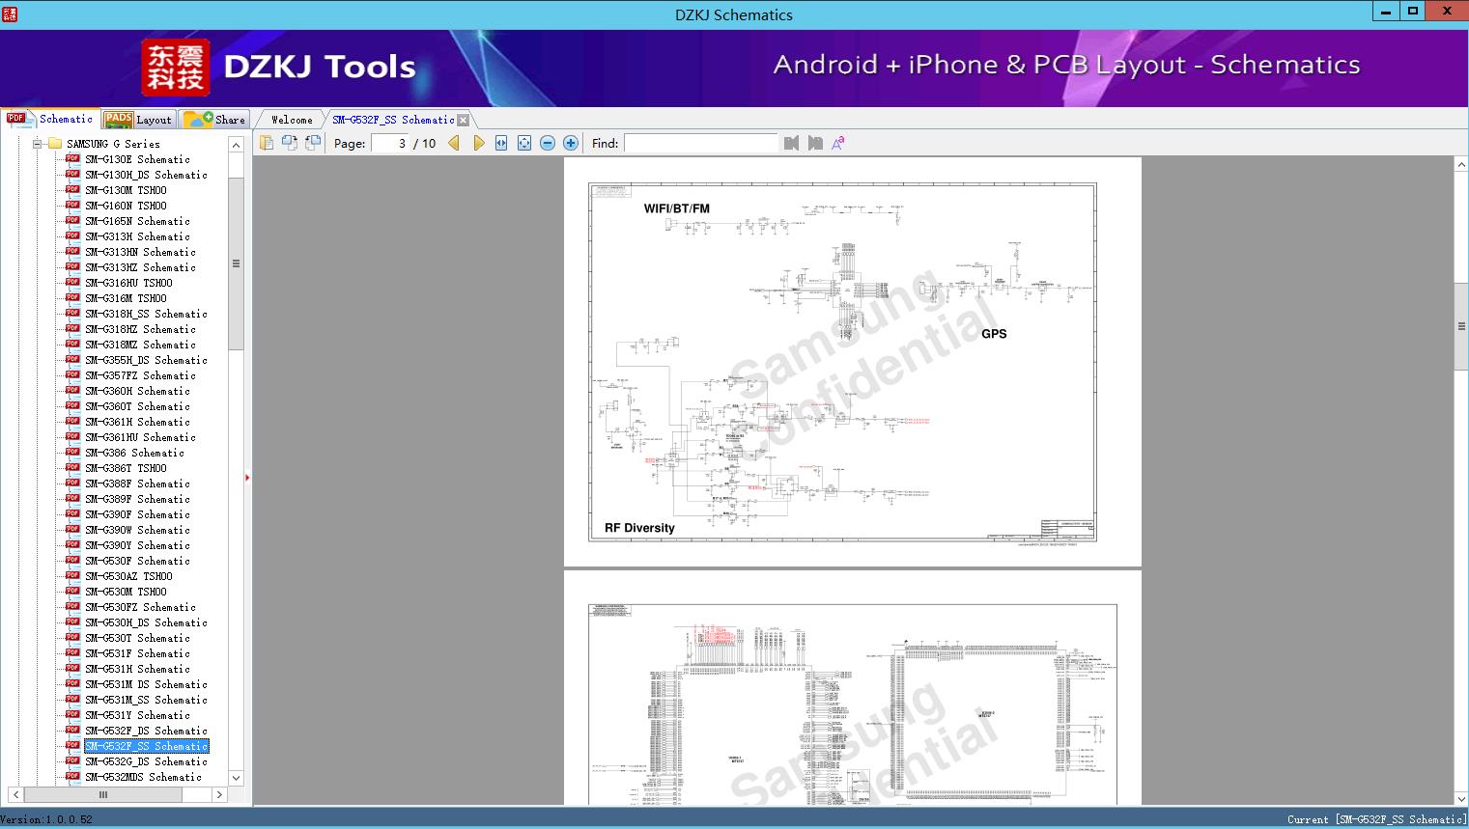Click the tree vertical scrollbar thumb

pos(236,263)
